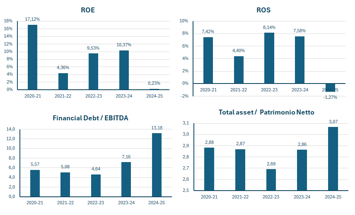
Task: Select the 17,12% data label
Action: (32, 19)
